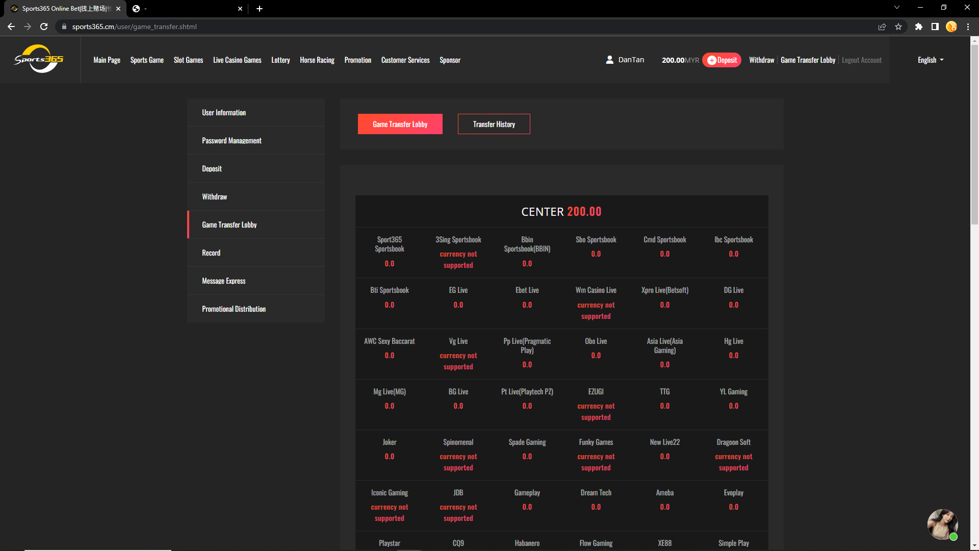Click the red Deposit button in the header
979x551 pixels.
tap(722, 60)
